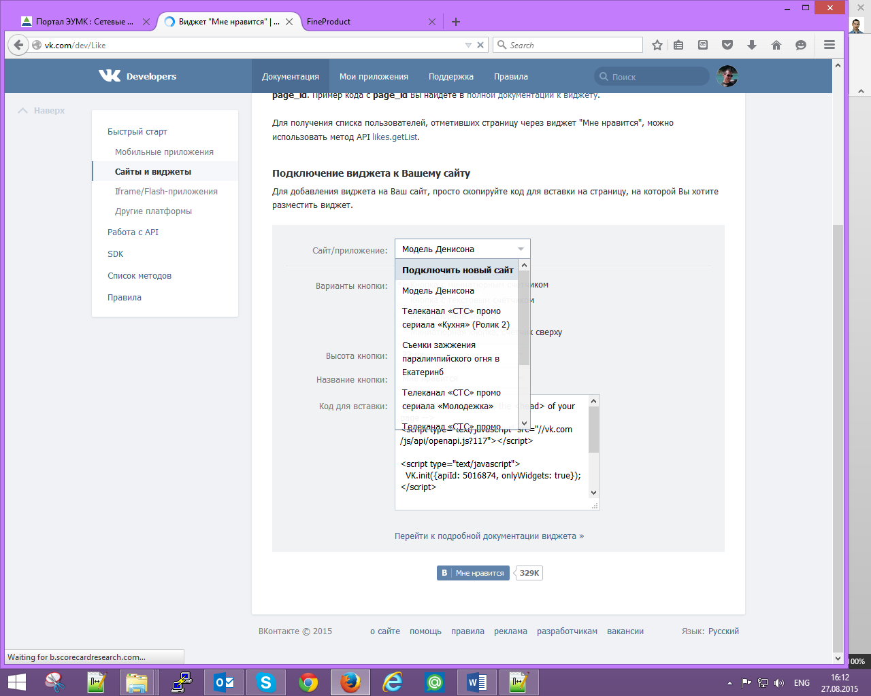
Task: Open the likes.getList API method link
Action: click(395, 137)
